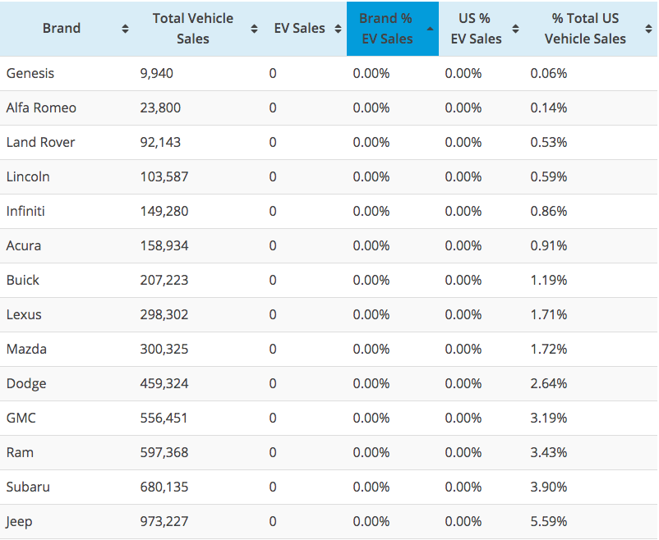Select the Total Vehicle Sales header text

pyautogui.click(x=192, y=29)
